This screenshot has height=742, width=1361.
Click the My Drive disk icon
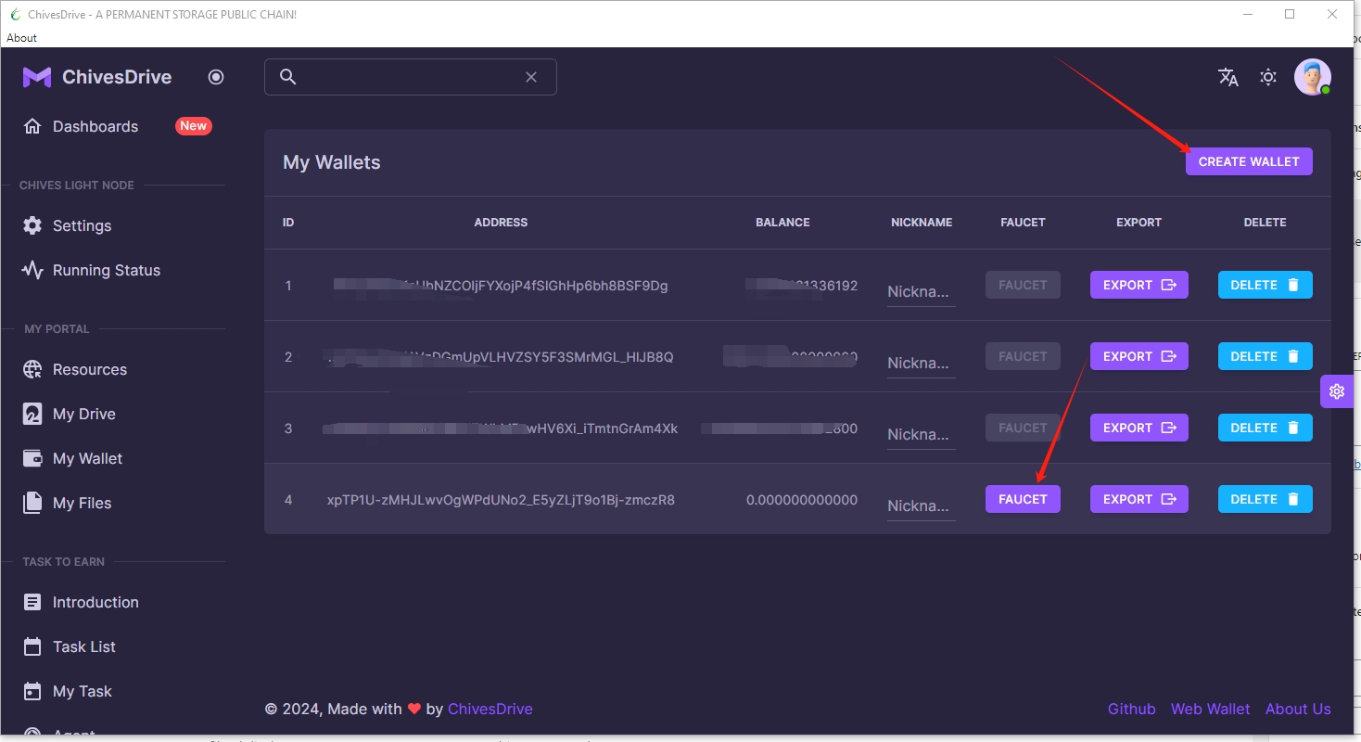[32, 414]
